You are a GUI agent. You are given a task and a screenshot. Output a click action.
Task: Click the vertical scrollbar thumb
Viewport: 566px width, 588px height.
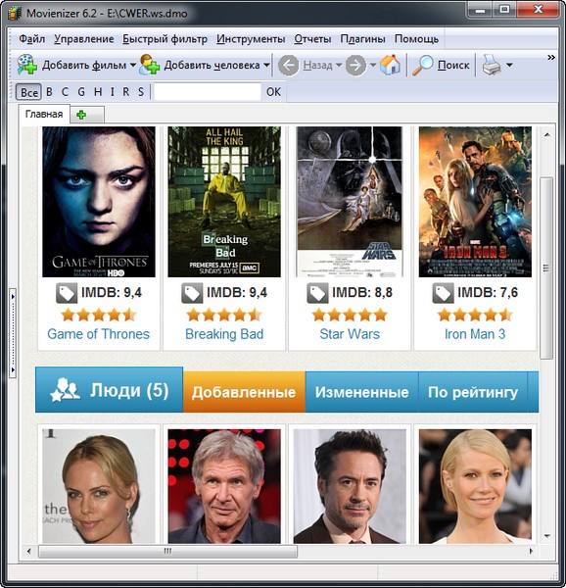(546, 269)
